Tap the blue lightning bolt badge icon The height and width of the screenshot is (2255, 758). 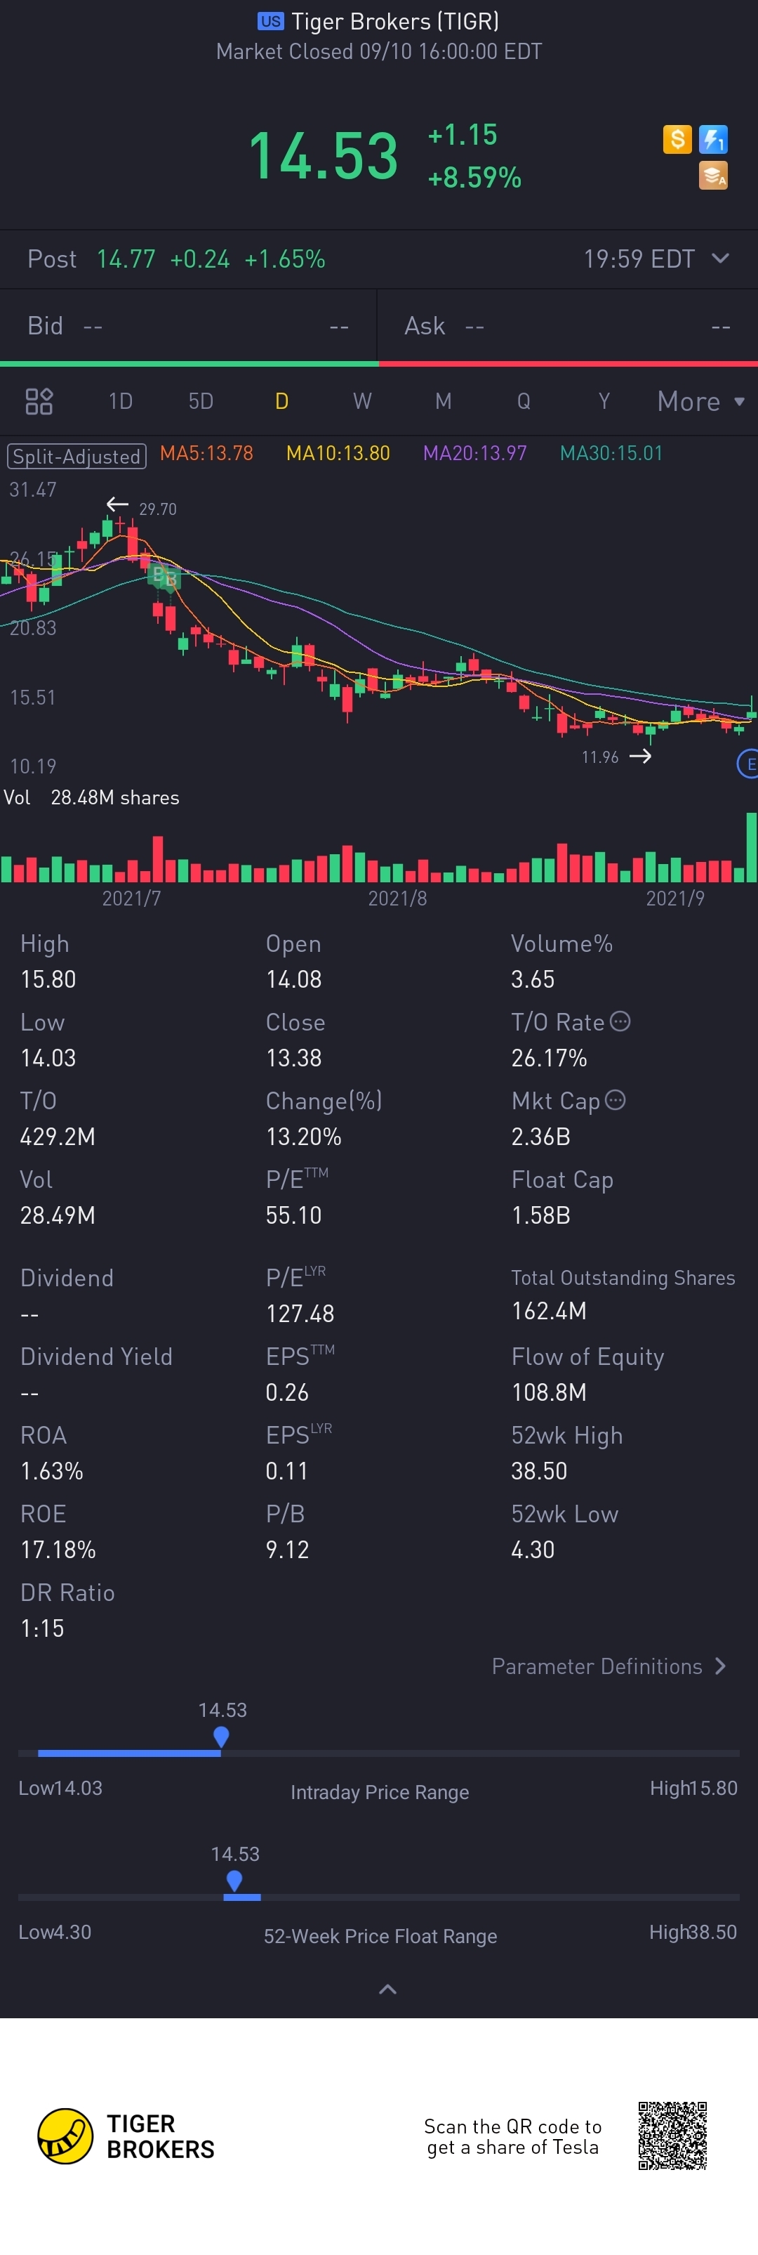click(x=713, y=139)
